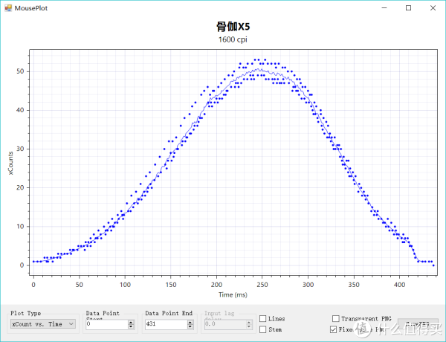This screenshot has height=342, width=446.
Task: Click the Input lag field showing 0.0
Action: (225, 324)
